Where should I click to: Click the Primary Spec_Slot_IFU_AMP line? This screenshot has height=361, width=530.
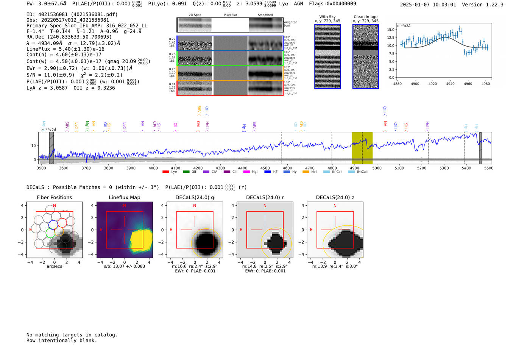pyautogui.click(x=87, y=26)
